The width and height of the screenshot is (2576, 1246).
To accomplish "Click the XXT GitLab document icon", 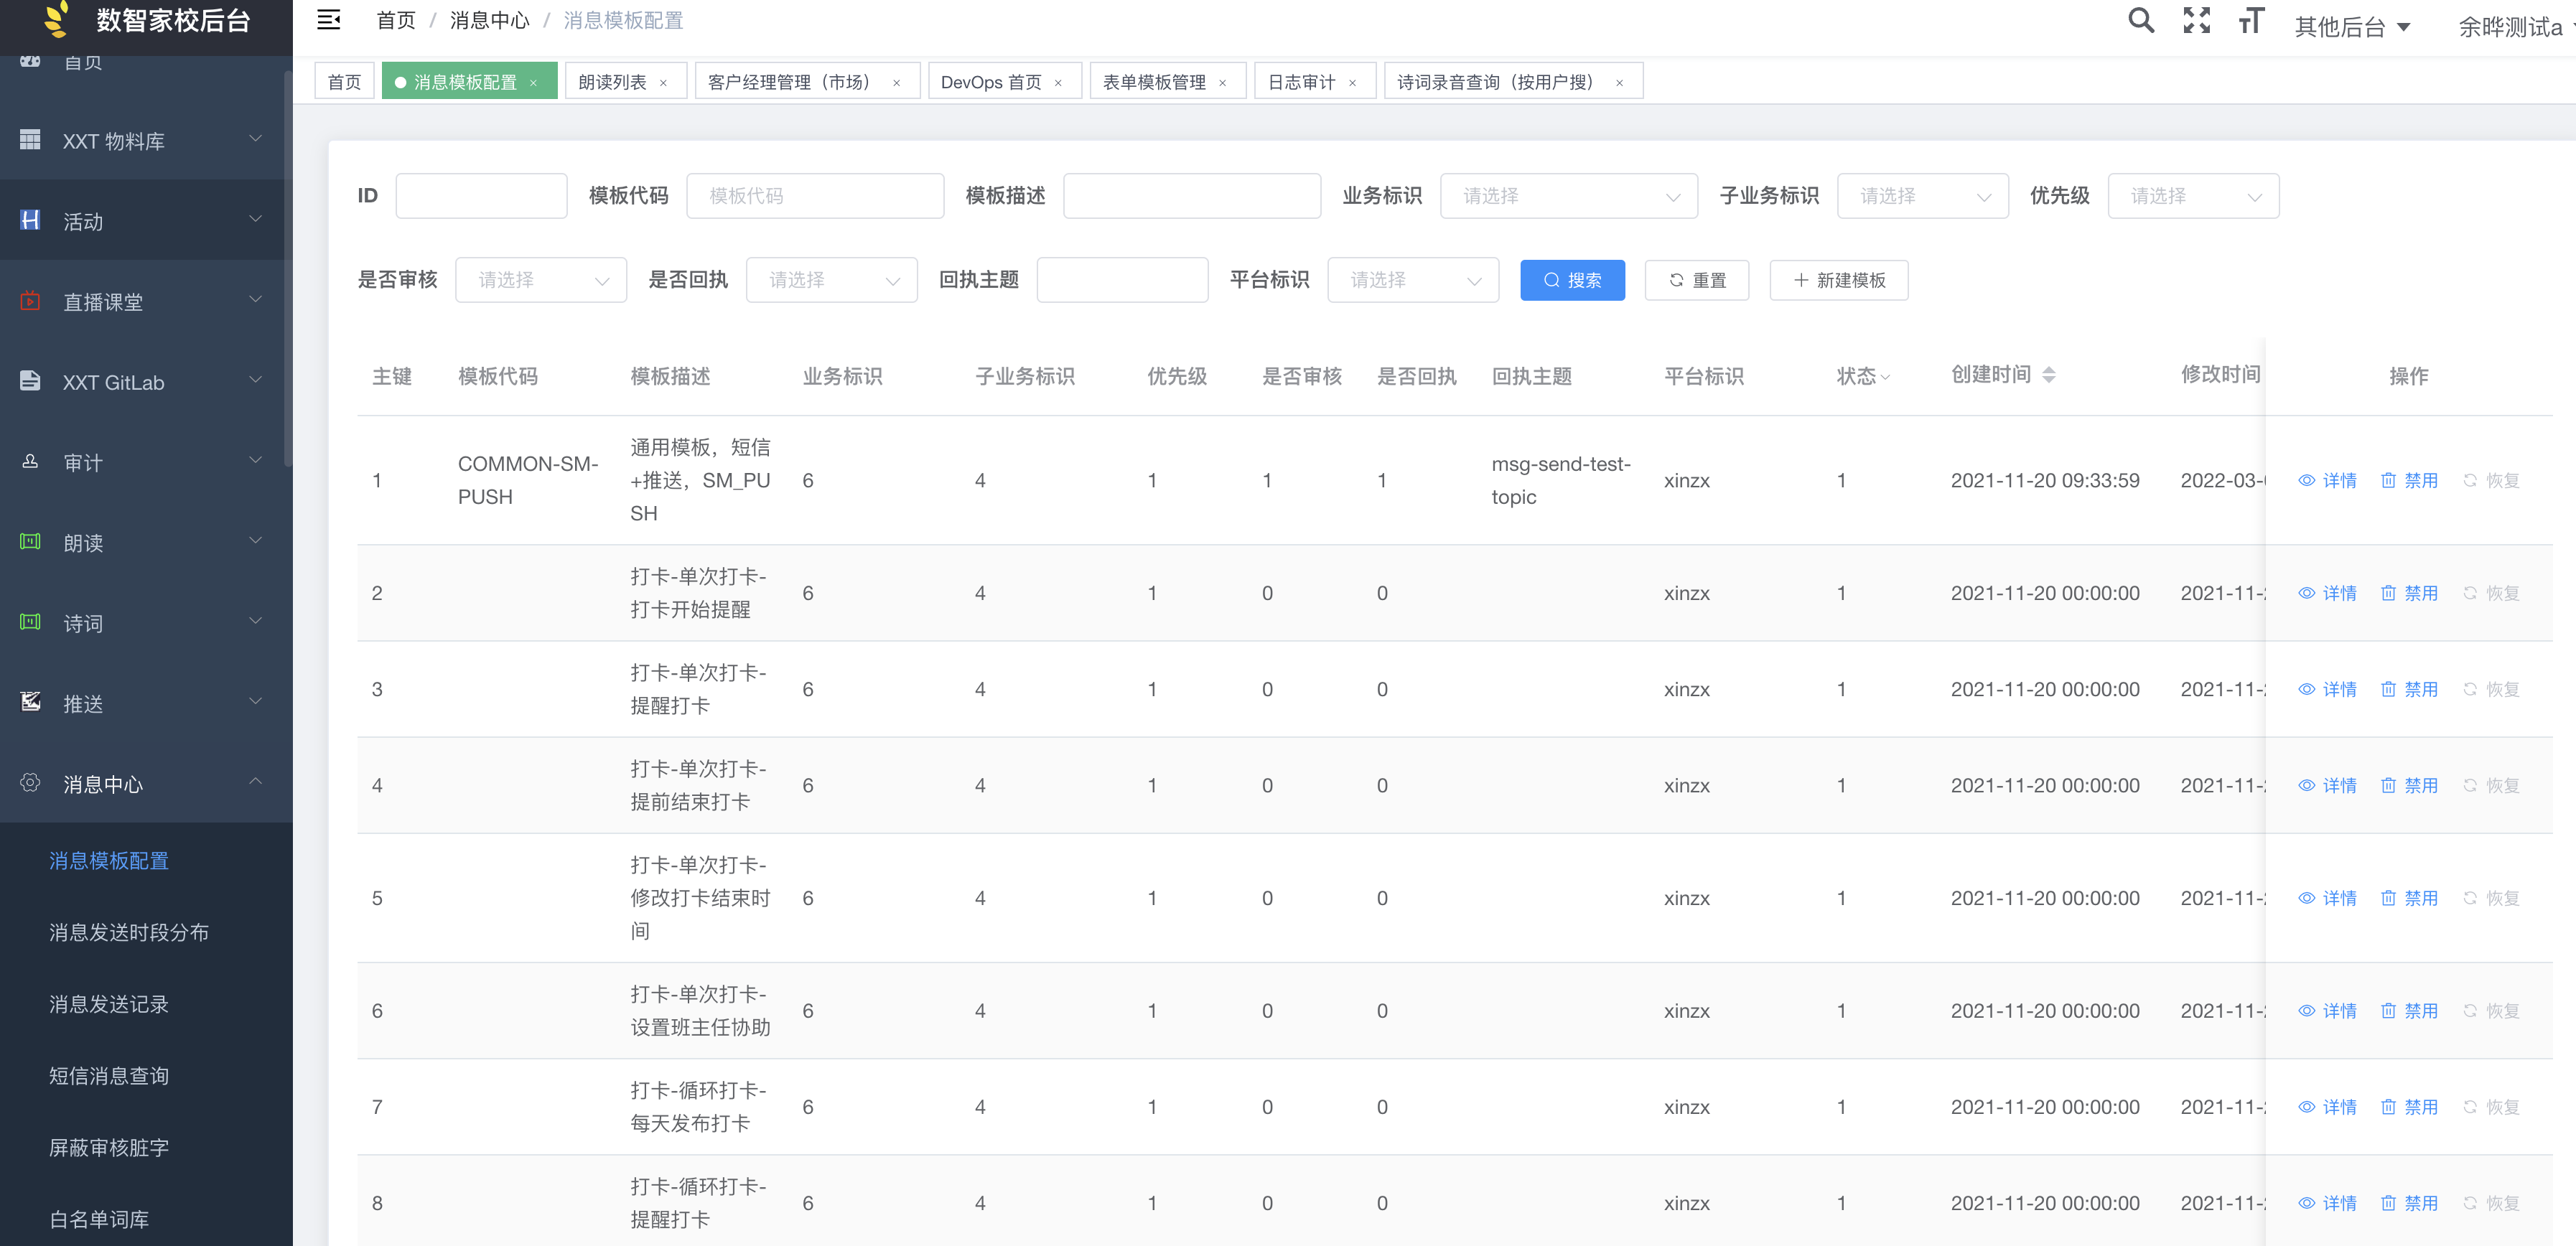I will tap(30, 381).
